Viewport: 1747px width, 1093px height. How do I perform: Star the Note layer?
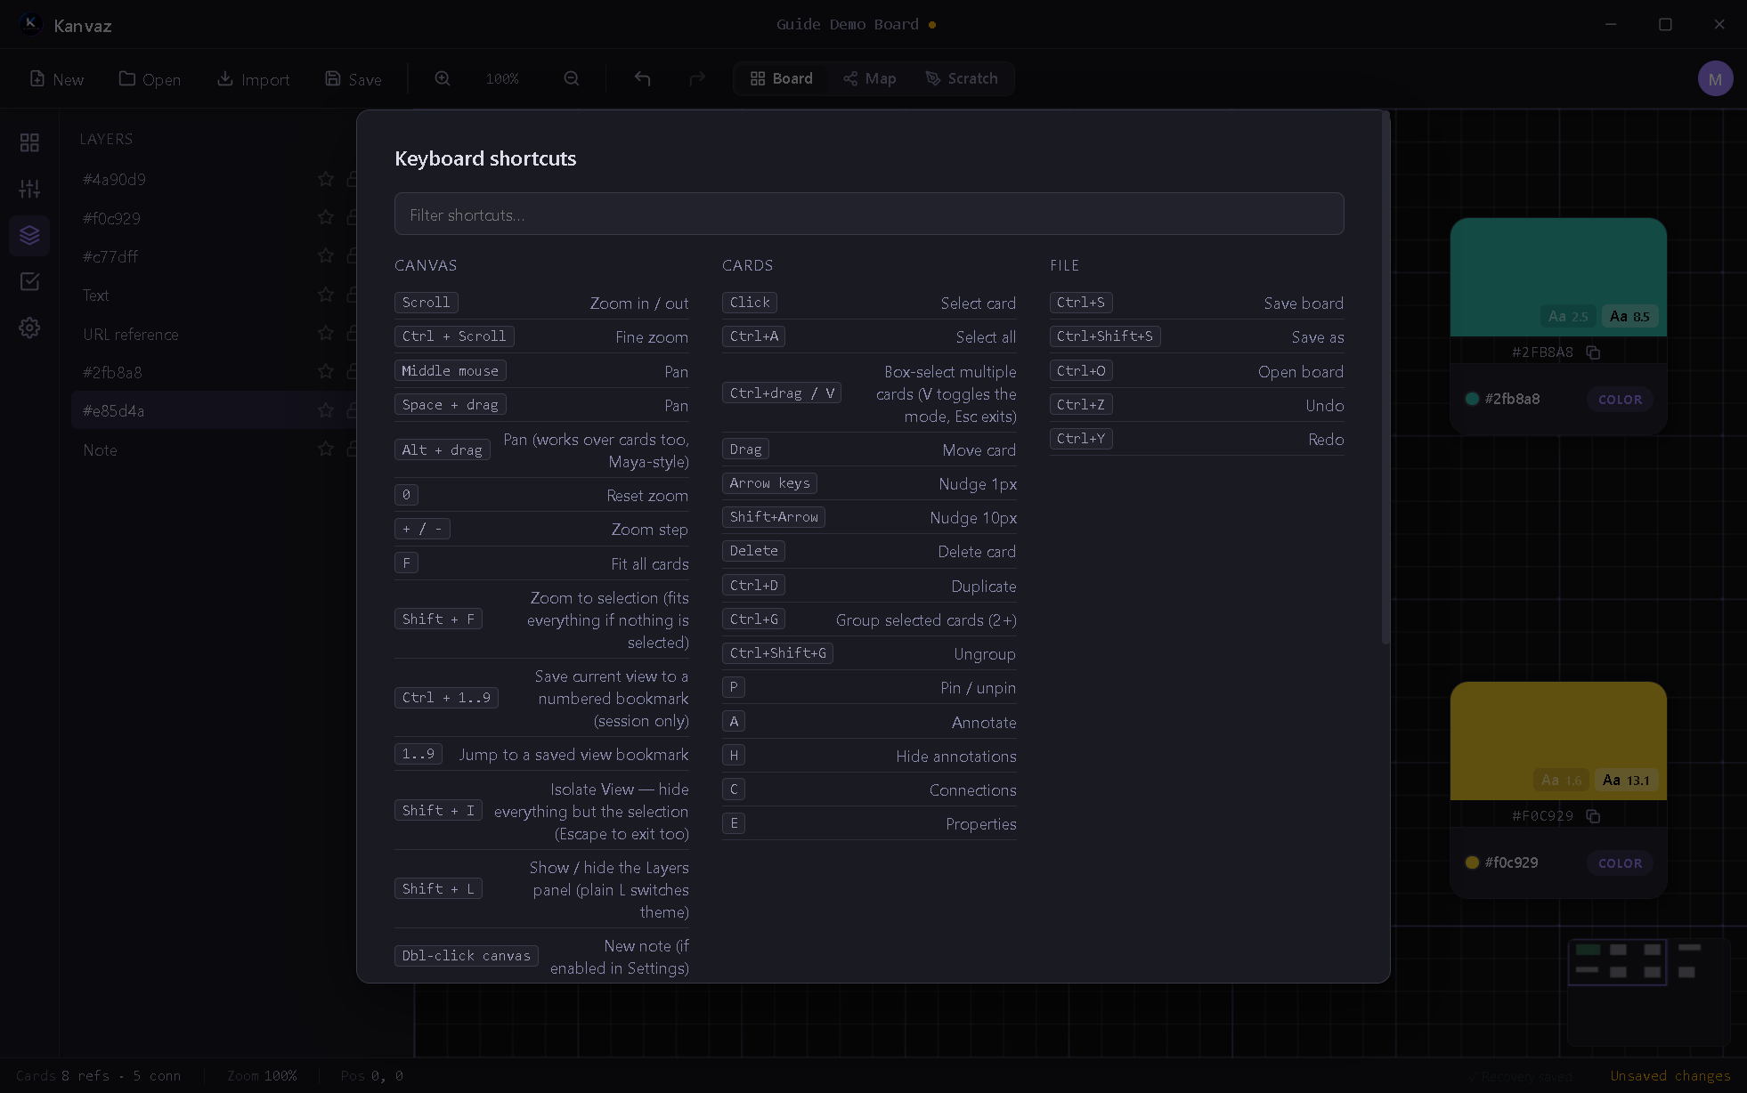click(x=326, y=449)
